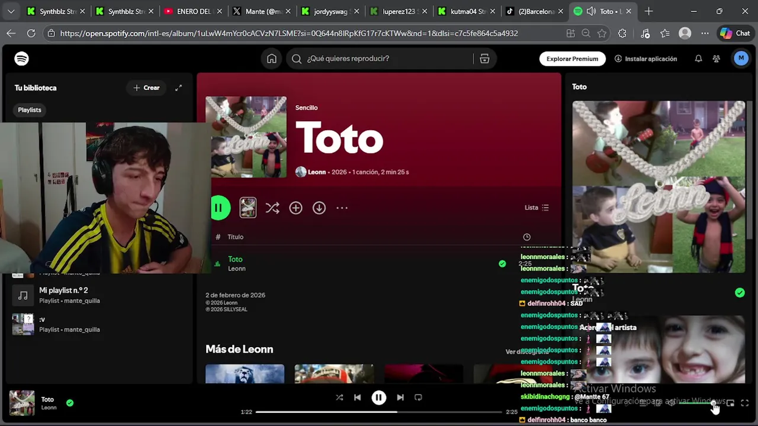Image resolution: width=758 pixels, height=426 pixels.
Task: Click large artwork in right panel
Action: coord(659,187)
